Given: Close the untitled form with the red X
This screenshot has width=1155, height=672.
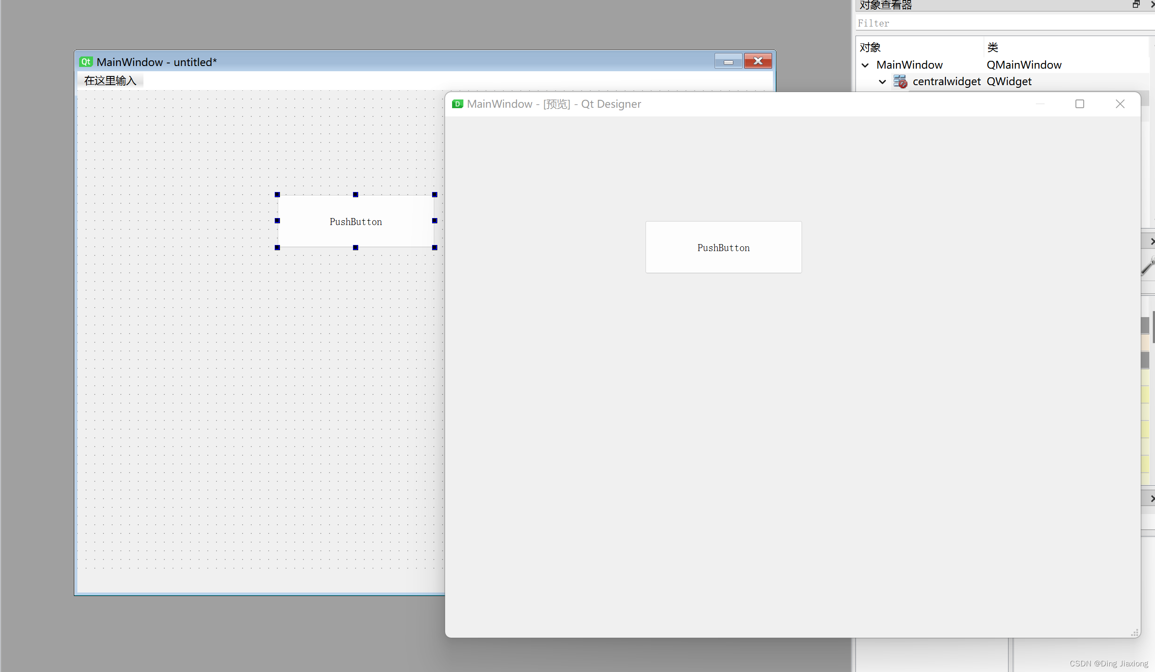Looking at the screenshot, I should click(758, 61).
